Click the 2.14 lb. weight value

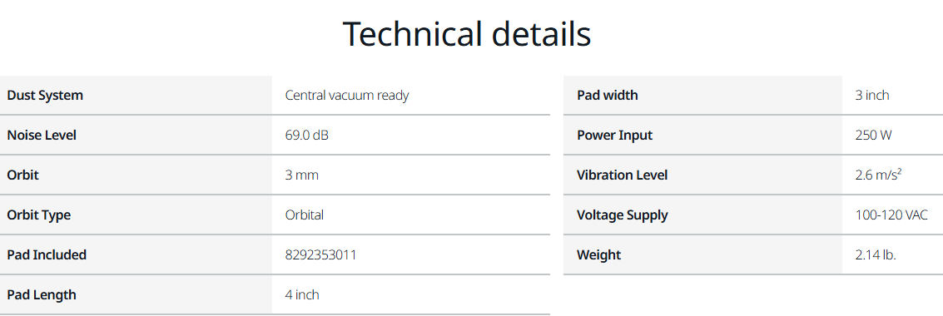tap(876, 254)
